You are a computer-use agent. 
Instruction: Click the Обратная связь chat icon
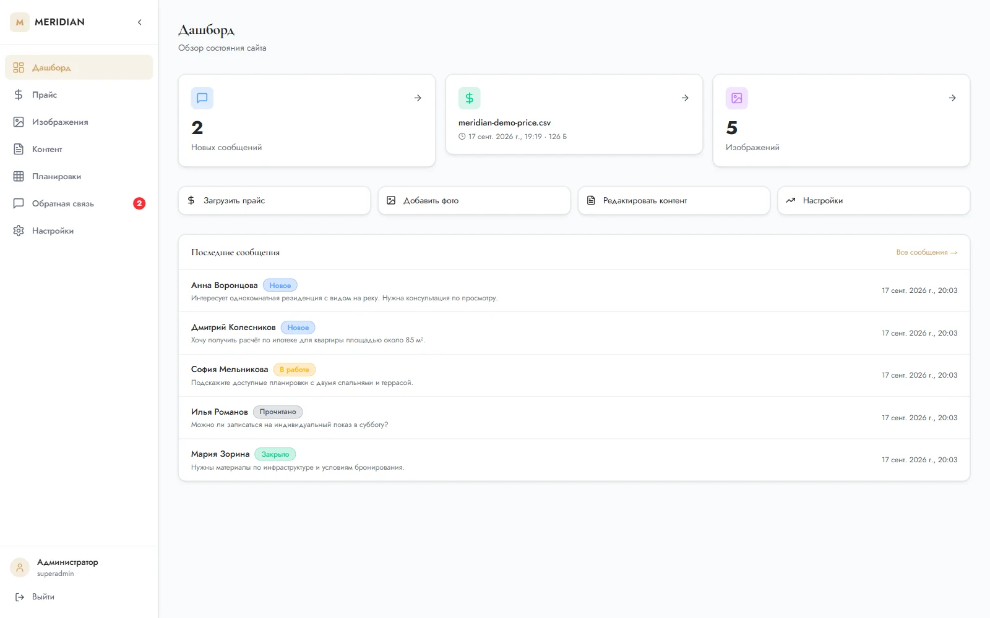[19, 203]
